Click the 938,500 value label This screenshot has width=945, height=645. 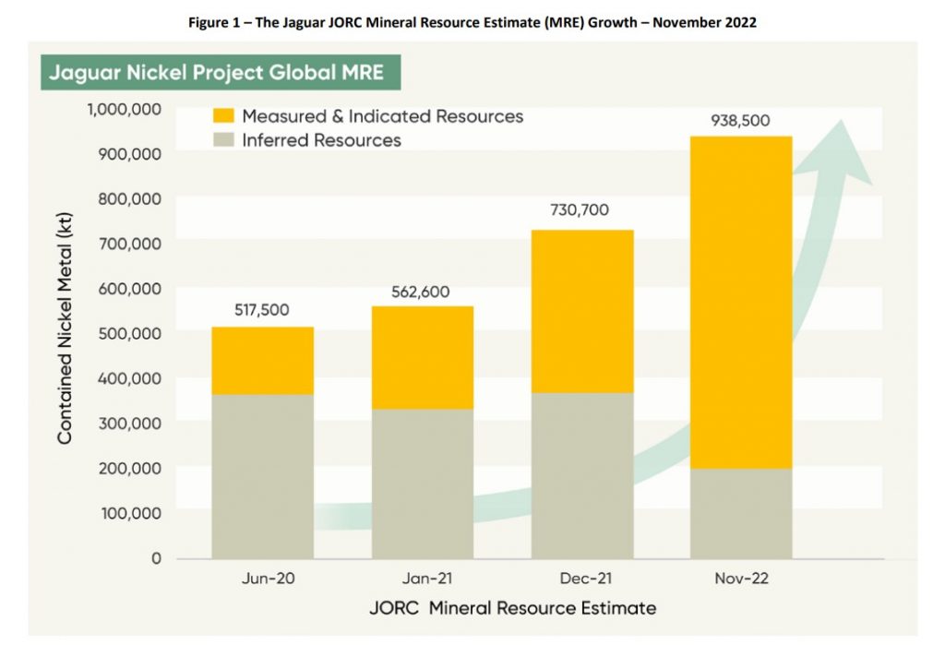coord(740,121)
